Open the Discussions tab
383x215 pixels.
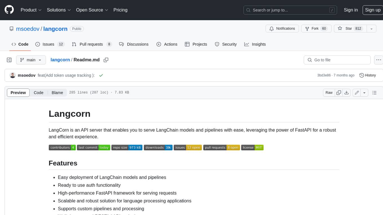[x=134, y=44]
